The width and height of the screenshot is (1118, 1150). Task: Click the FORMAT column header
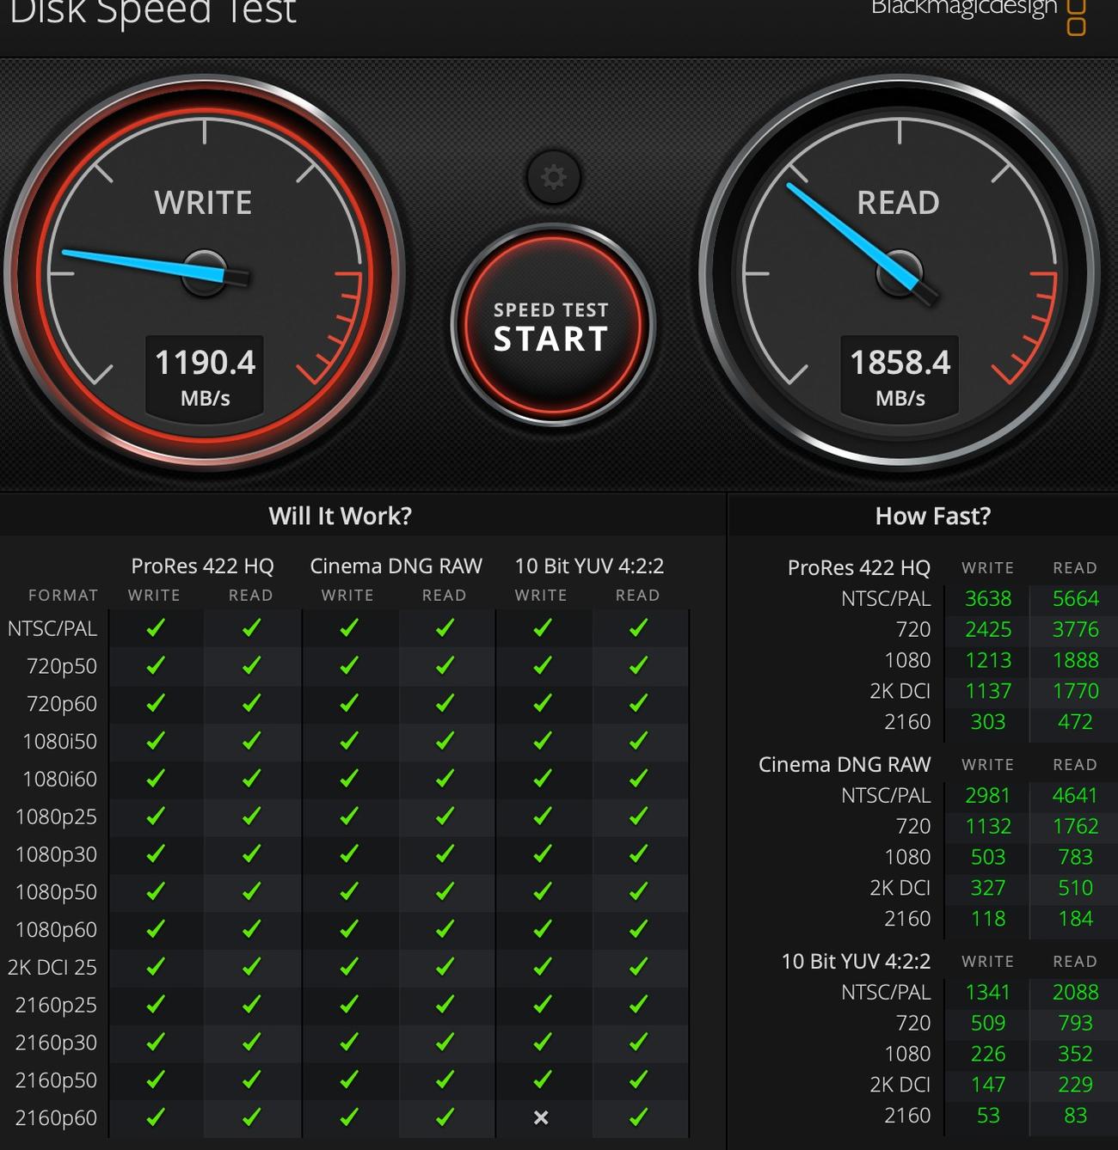(x=63, y=595)
